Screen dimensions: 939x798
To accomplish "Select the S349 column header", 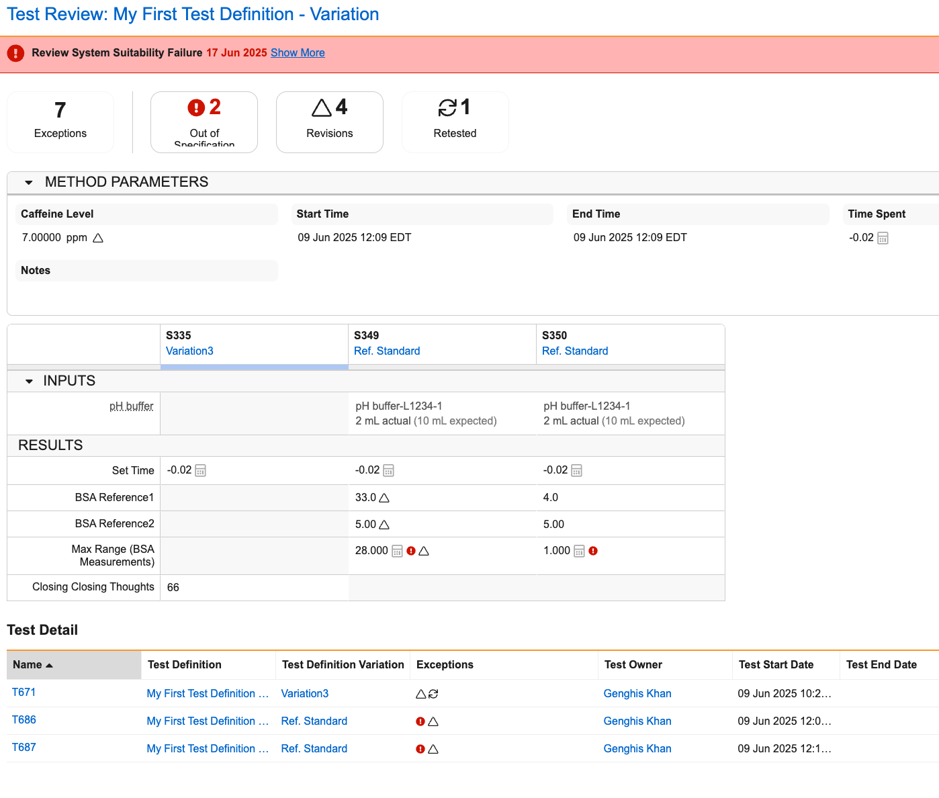I will pyautogui.click(x=442, y=344).
